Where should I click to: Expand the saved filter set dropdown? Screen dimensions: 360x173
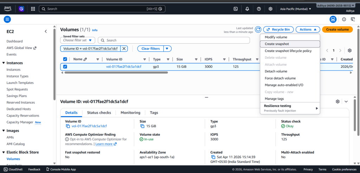(x=78, y=40)
